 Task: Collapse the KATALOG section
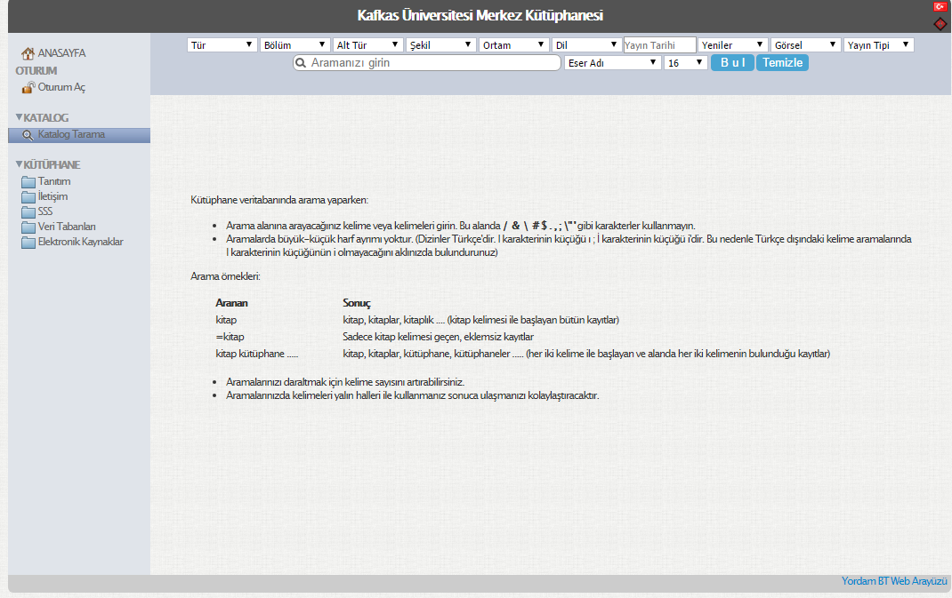pos(20,117)
